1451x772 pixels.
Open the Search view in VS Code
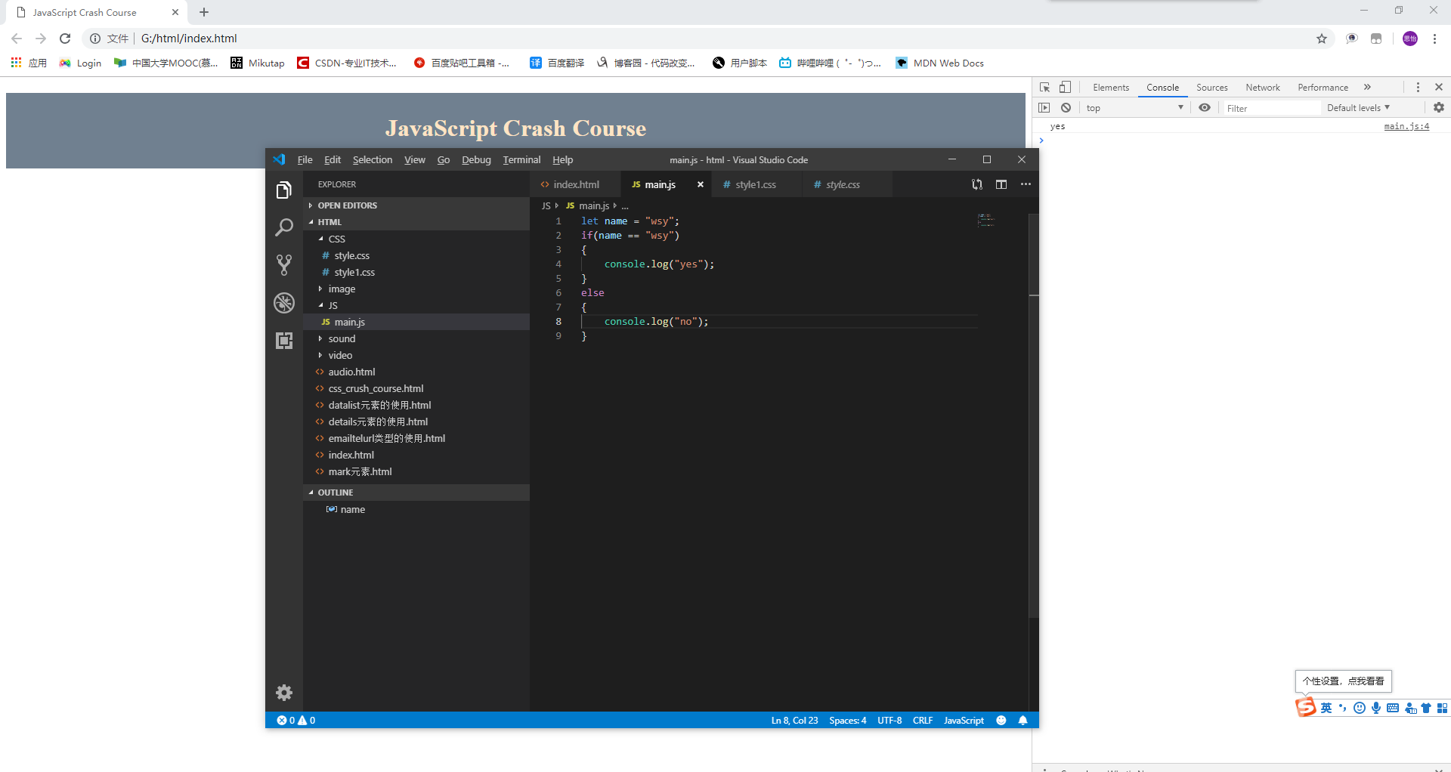[x=284, y=227]
